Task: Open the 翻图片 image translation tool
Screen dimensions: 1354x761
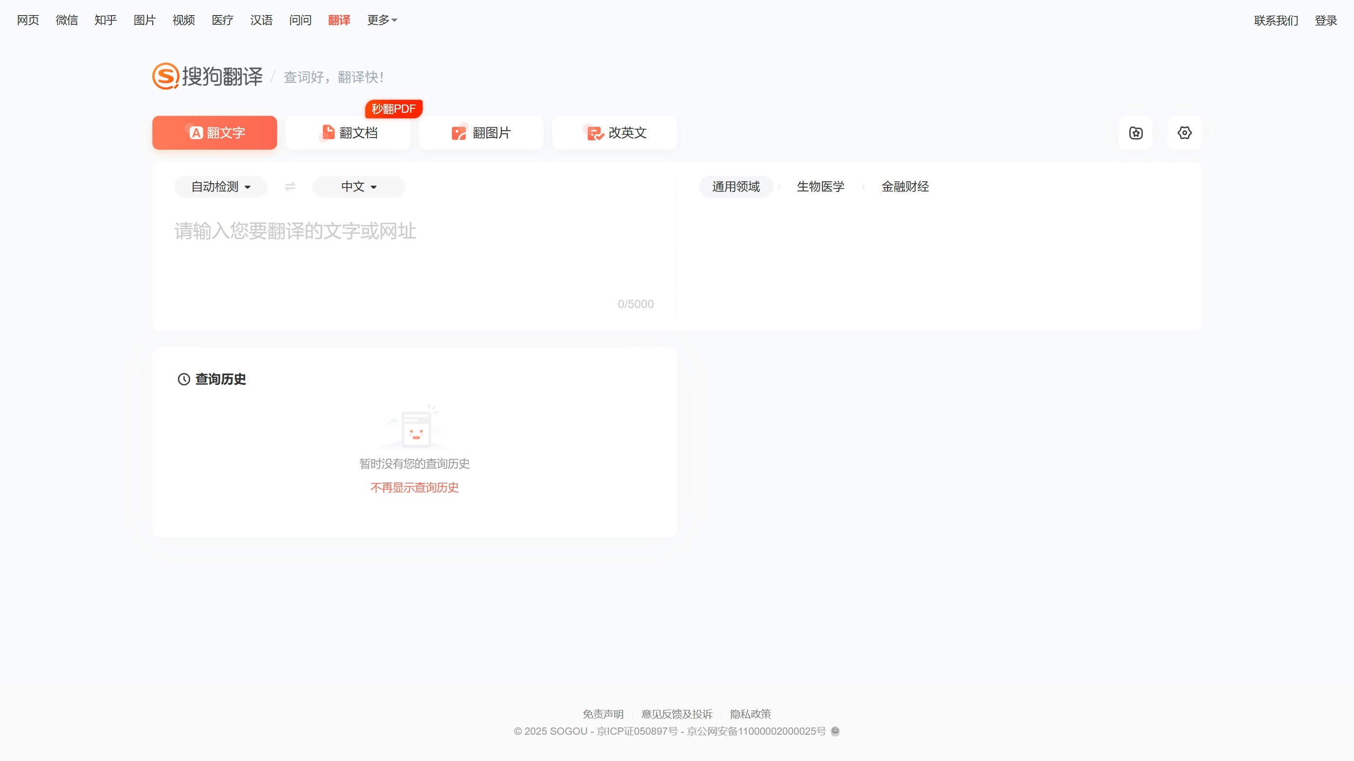Action: pos(481,132)
